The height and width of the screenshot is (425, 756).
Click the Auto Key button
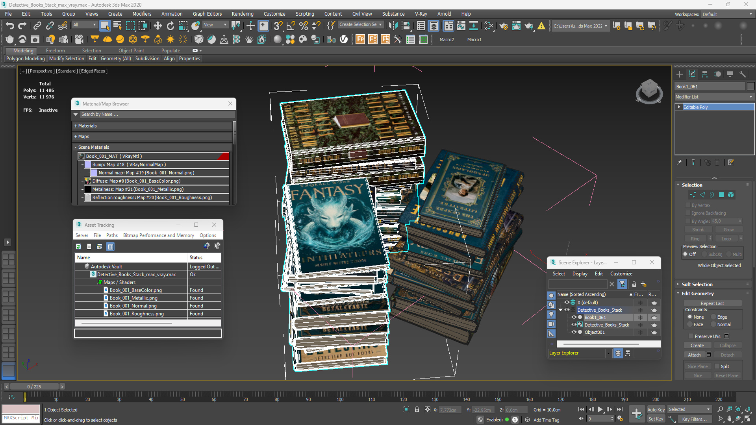click(656, 410)
